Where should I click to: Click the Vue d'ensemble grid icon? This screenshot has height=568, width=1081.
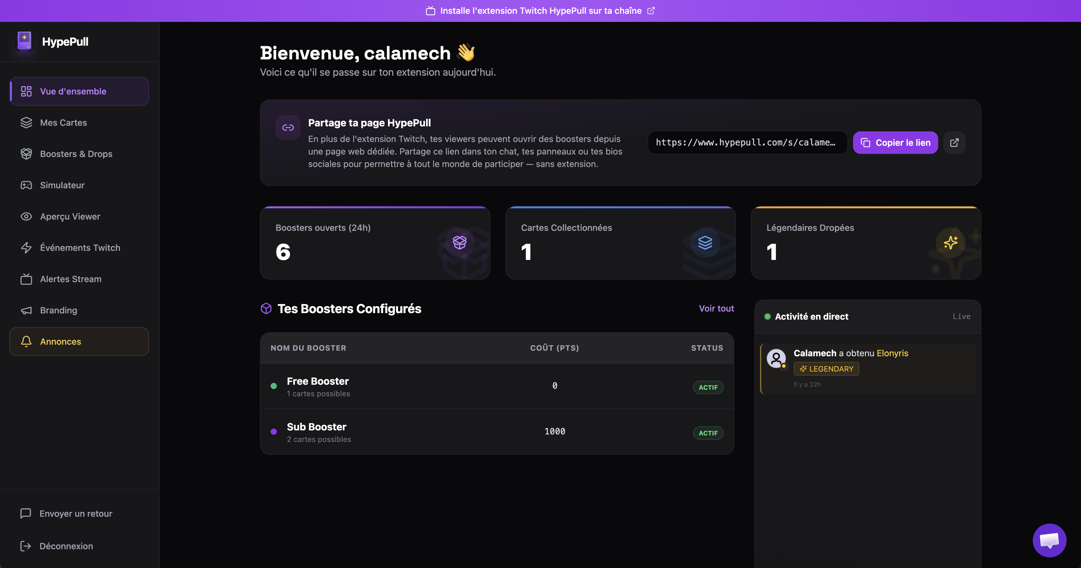(x=26, y=91)
